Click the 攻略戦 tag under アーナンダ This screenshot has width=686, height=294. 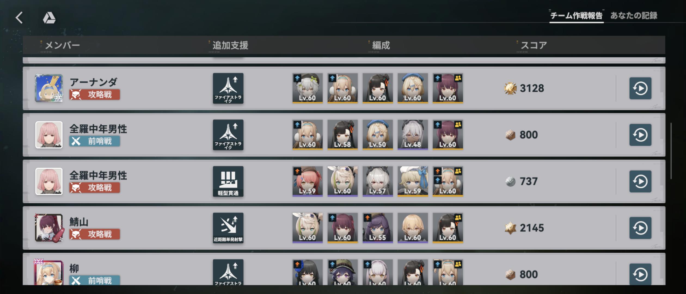[x=94, y=94]
